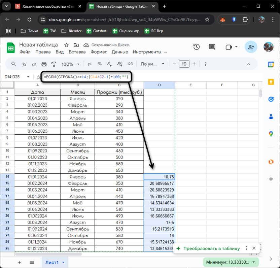Open the Вставка menu
Screen dimensions: 280x268
click(x=77, y=52)
